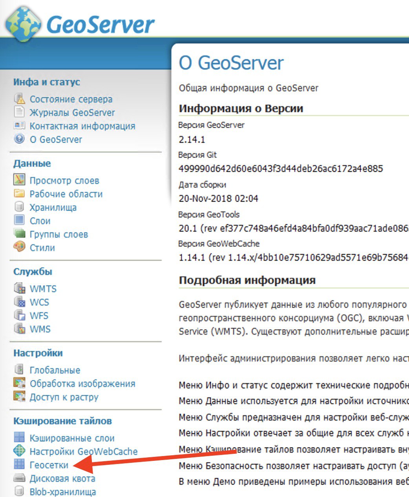Click the stores database cylinder icon
Screen dimensions: 409x497
click(x=19, y=206)
